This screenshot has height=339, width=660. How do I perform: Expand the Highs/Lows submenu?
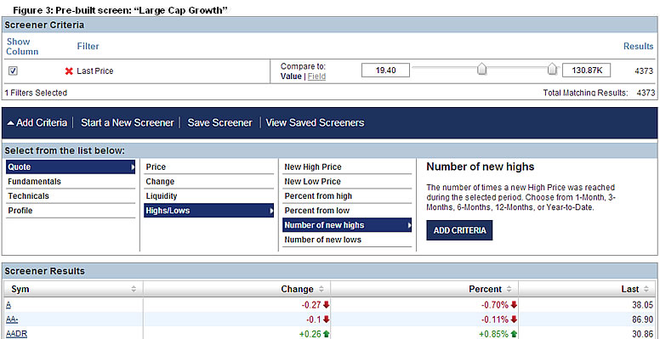(x=208, y=211)
